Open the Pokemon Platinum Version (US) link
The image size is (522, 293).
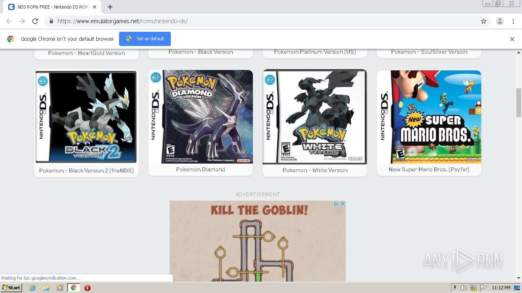click(315, 52)
